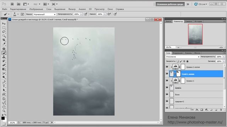Switch to the История tab
Screen dimensions: 227x127
198,21
